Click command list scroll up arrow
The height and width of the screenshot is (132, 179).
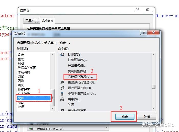(x=153, y=55)
